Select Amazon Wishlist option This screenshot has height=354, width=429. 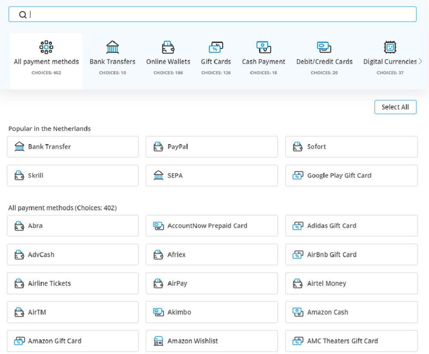click(x=212, y=341)
